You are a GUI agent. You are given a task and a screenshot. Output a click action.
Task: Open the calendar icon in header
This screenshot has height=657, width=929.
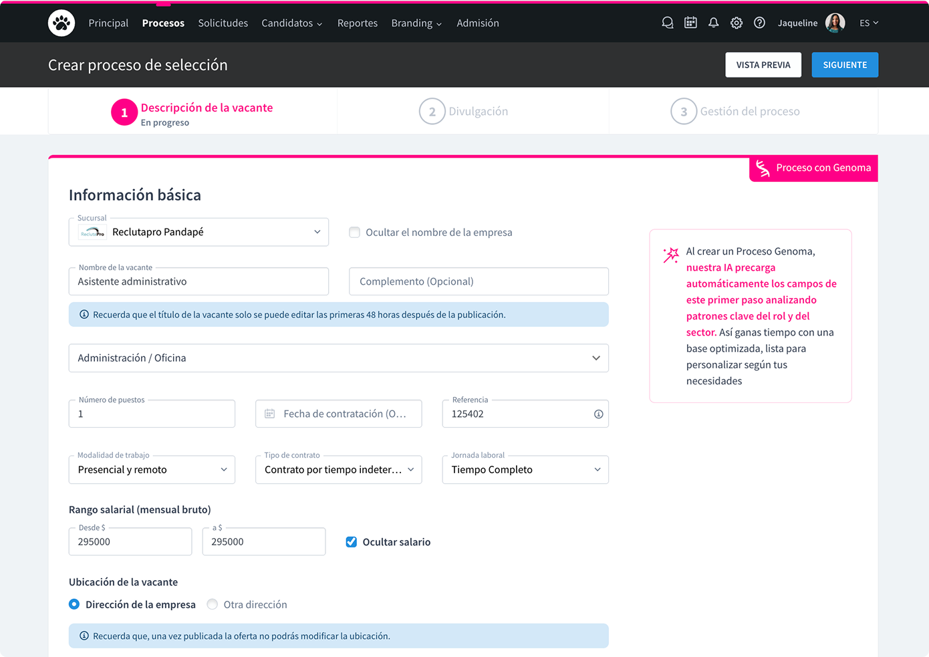click(x=690, y=23)
